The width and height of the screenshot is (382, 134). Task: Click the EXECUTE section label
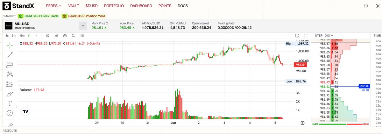[x=9, y=130]
